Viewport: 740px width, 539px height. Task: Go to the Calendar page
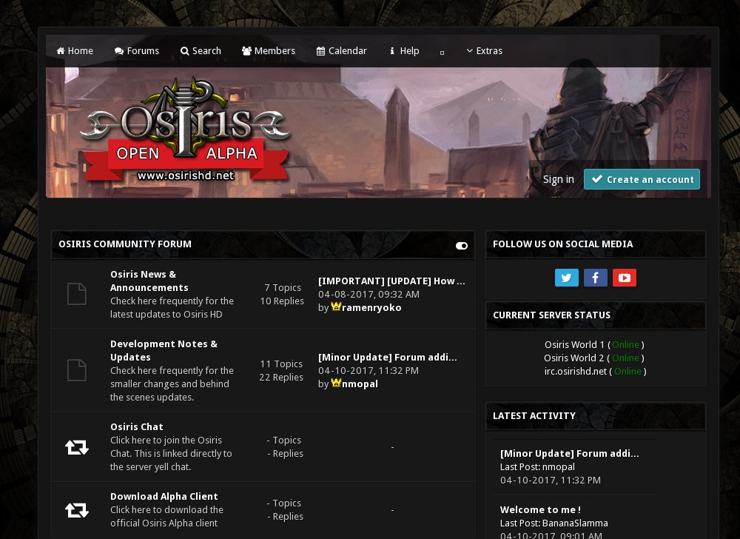point(342,51)
